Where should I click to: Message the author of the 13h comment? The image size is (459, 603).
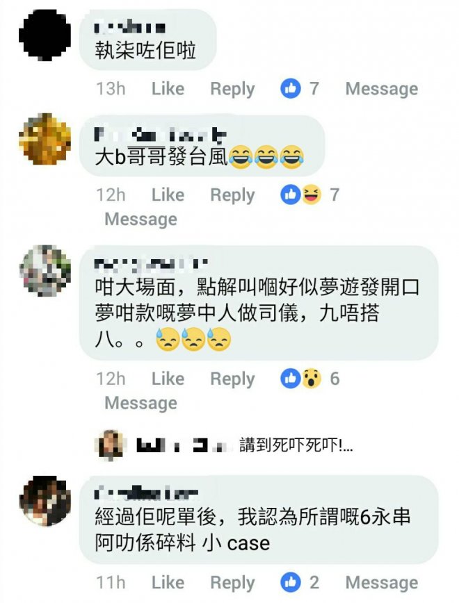click(382, 89)
